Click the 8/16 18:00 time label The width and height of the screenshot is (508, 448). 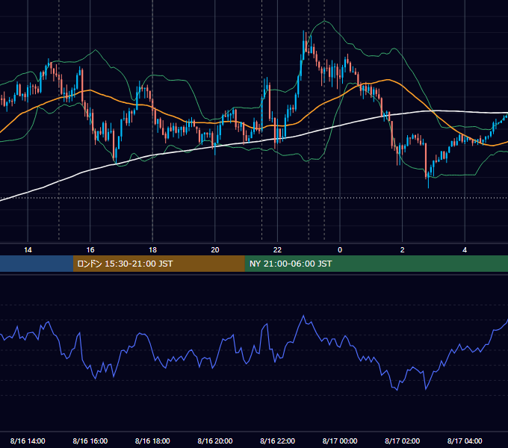pos(152,441)
